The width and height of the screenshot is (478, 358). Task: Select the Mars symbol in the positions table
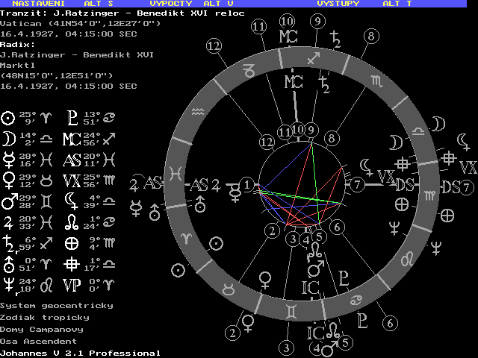pos(8,201)
